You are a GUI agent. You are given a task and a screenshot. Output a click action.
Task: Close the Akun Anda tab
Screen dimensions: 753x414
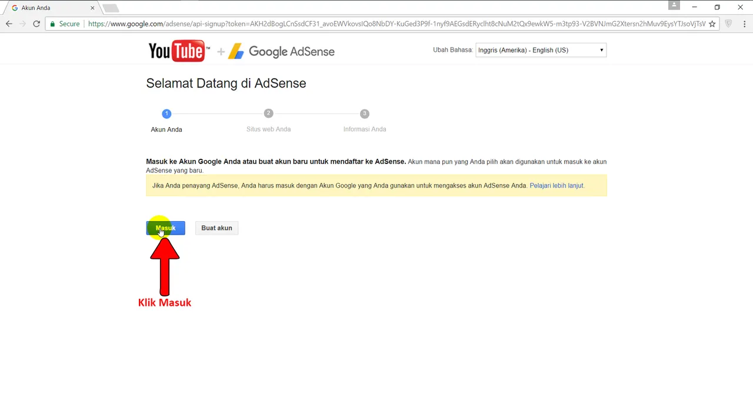(x=92, y=8)
